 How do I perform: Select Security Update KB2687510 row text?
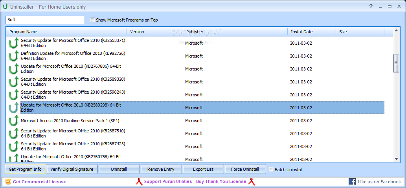[73, 134]
